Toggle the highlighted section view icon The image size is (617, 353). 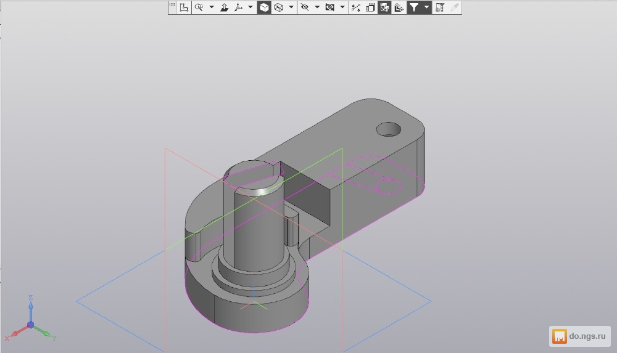(x=384, y=7)
